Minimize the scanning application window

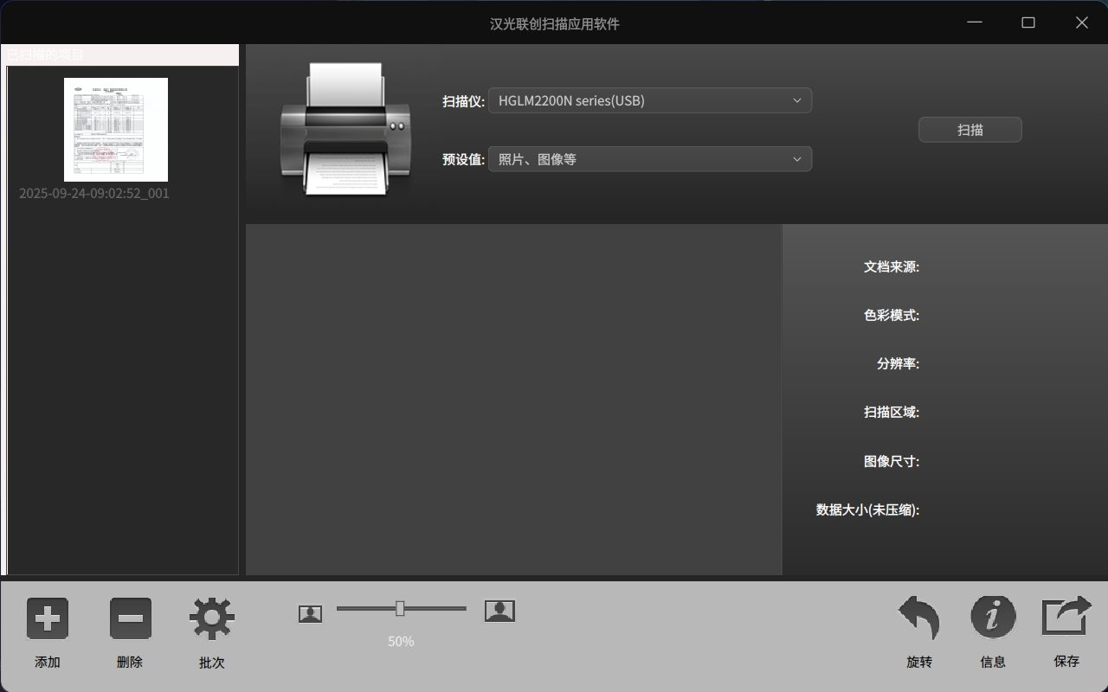click(x=975, y=22)
